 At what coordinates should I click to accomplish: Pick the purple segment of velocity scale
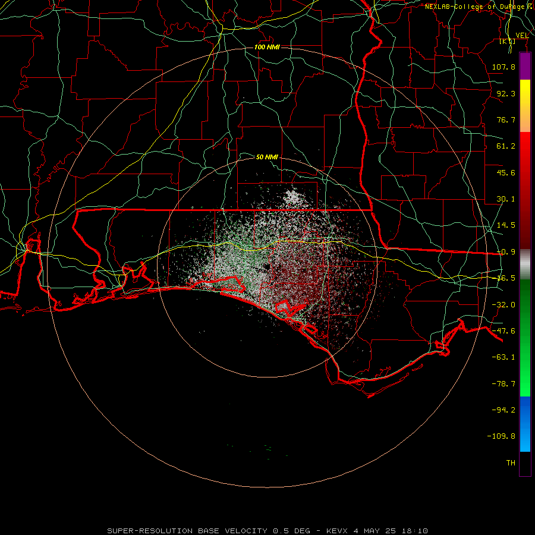(x=525, y=67)
